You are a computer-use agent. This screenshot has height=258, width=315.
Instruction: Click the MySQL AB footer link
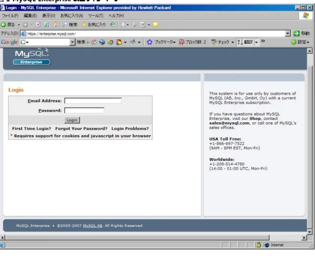(x=93, y=226)
